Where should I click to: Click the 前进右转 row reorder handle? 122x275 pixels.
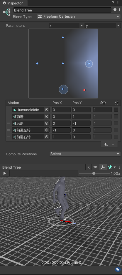[9, 137]
